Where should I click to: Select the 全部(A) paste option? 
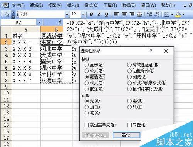(94, 65)
